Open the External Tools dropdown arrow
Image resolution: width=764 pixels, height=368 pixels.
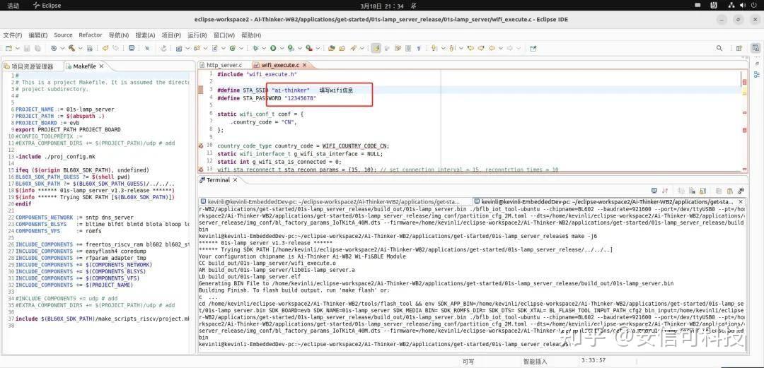tap(318, 48)
